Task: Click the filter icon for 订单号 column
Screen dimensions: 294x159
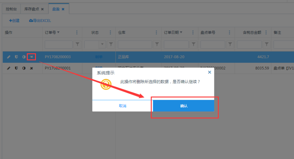Action: 78,44
